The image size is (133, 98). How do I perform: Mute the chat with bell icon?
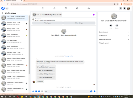pyautogui.click(x=111, y=25)
